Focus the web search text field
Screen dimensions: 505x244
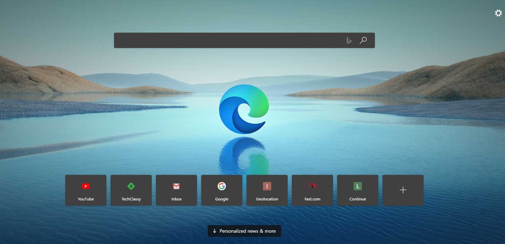pos(227,40)
